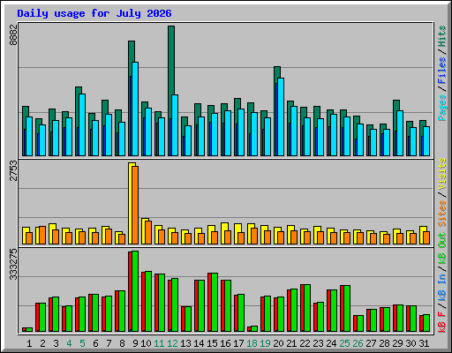Click day number 22 on the axis
This screenshot has width=452, height=353.
tap(305, 343)
